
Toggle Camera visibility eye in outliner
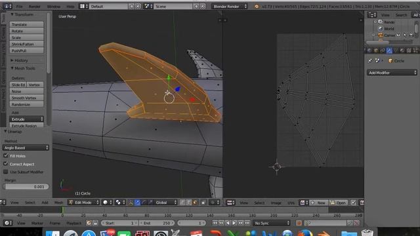(398, 35)
